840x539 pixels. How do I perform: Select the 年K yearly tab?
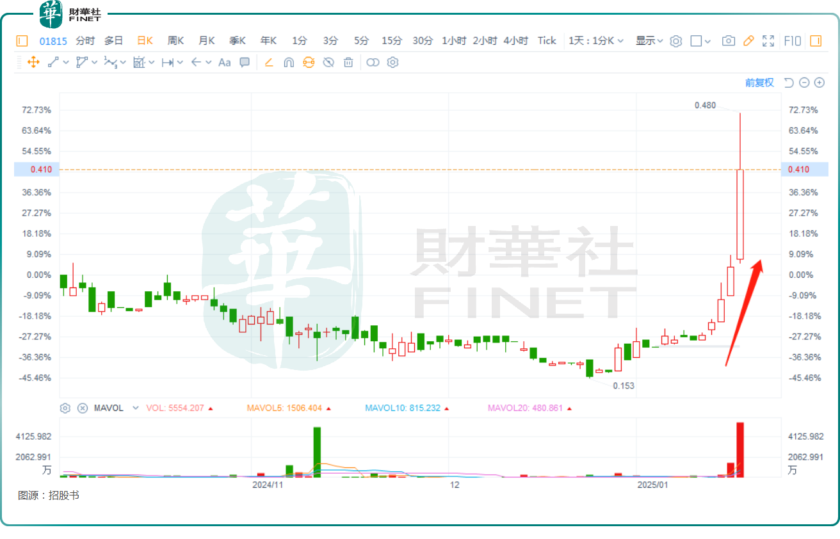point(268,41)
